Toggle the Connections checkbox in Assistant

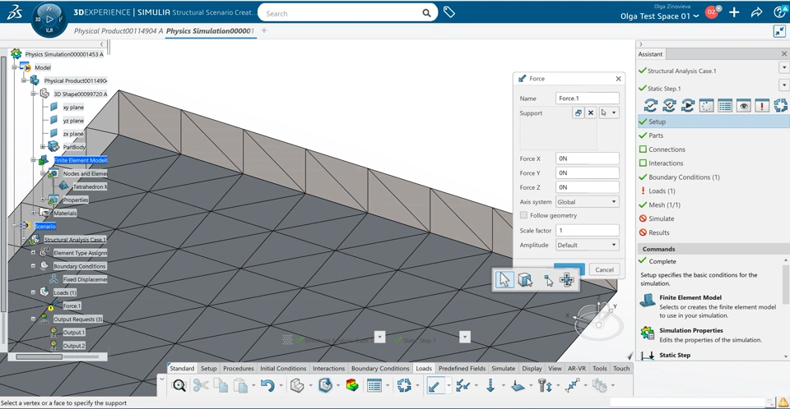pyautogui.click(x=643, y=149)
